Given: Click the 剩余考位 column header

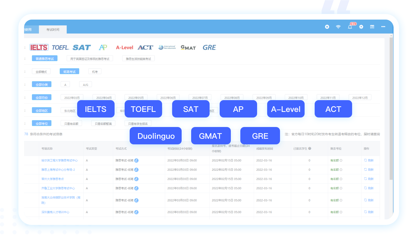Looking at the screenshot, I should pos(336,149).
